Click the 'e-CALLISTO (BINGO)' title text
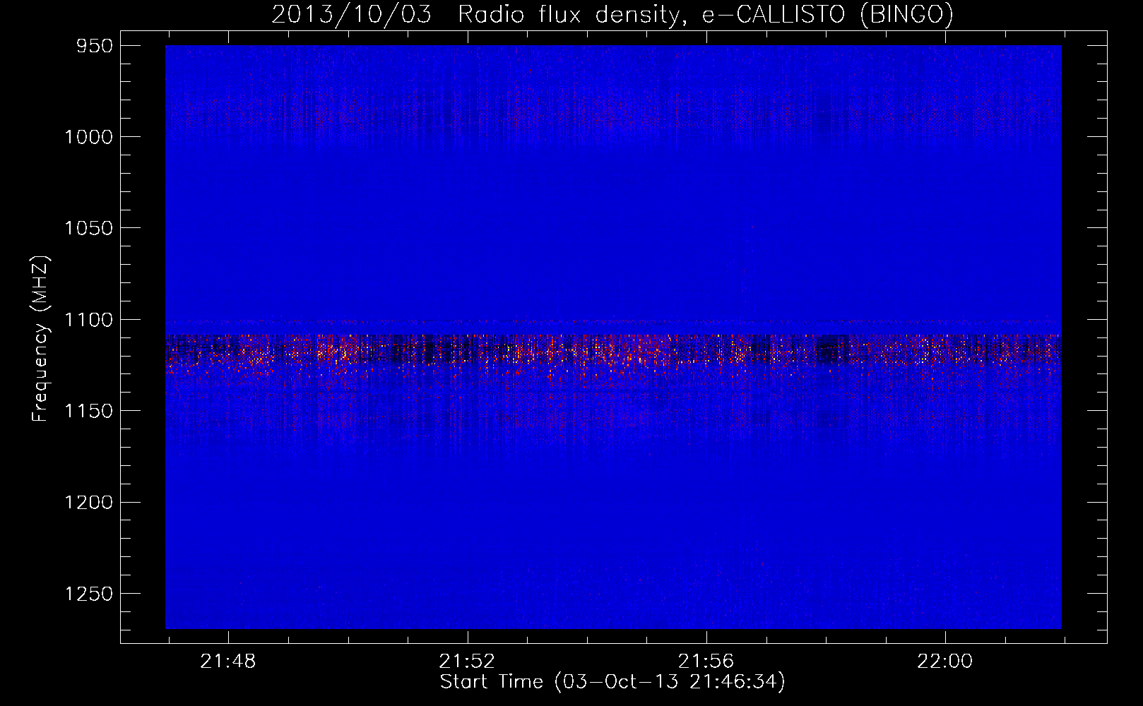 827,13
